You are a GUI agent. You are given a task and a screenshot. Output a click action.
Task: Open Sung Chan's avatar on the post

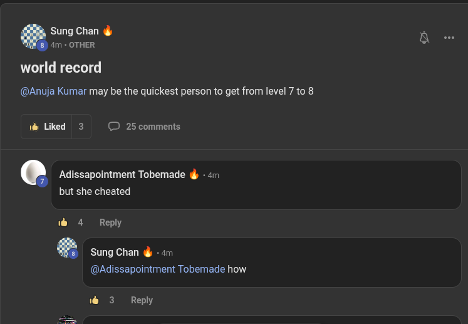point(33,36)
